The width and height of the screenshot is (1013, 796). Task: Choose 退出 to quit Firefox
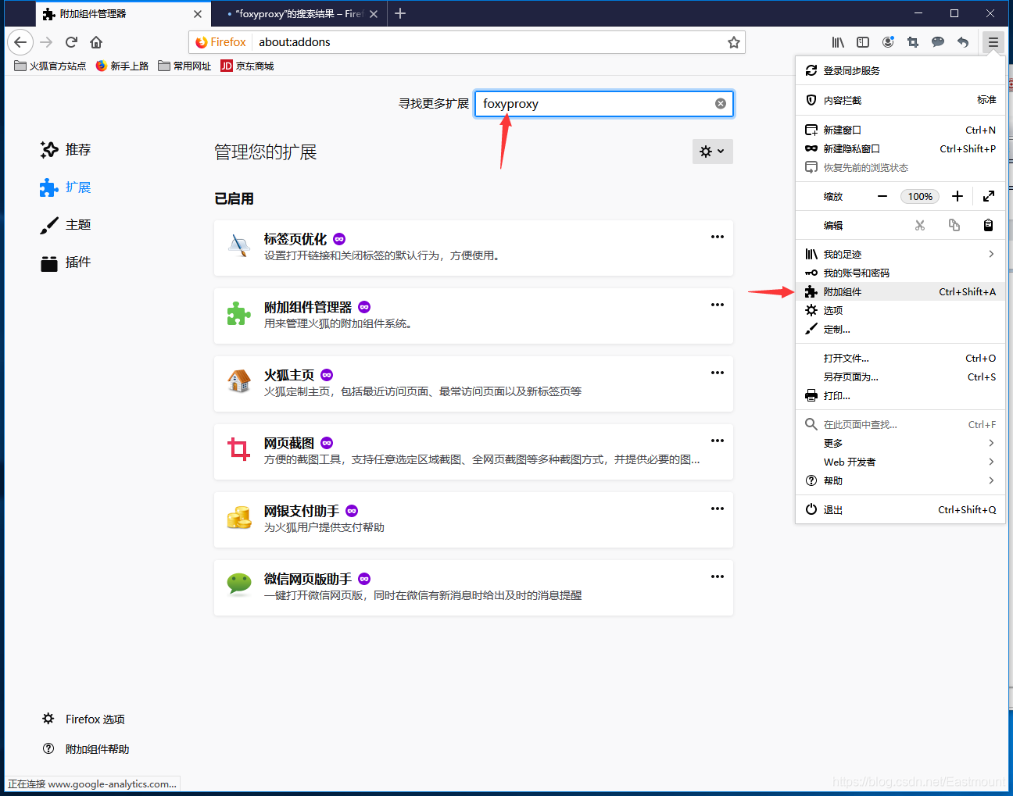coord(900,509)
